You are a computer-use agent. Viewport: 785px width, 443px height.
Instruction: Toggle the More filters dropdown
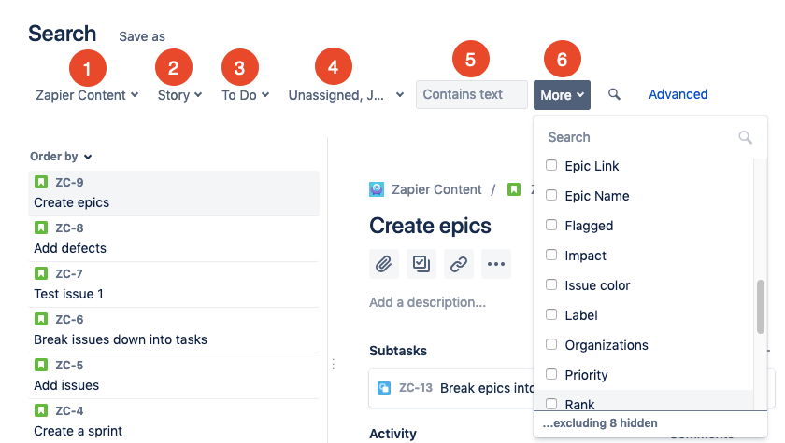point(562,95)
